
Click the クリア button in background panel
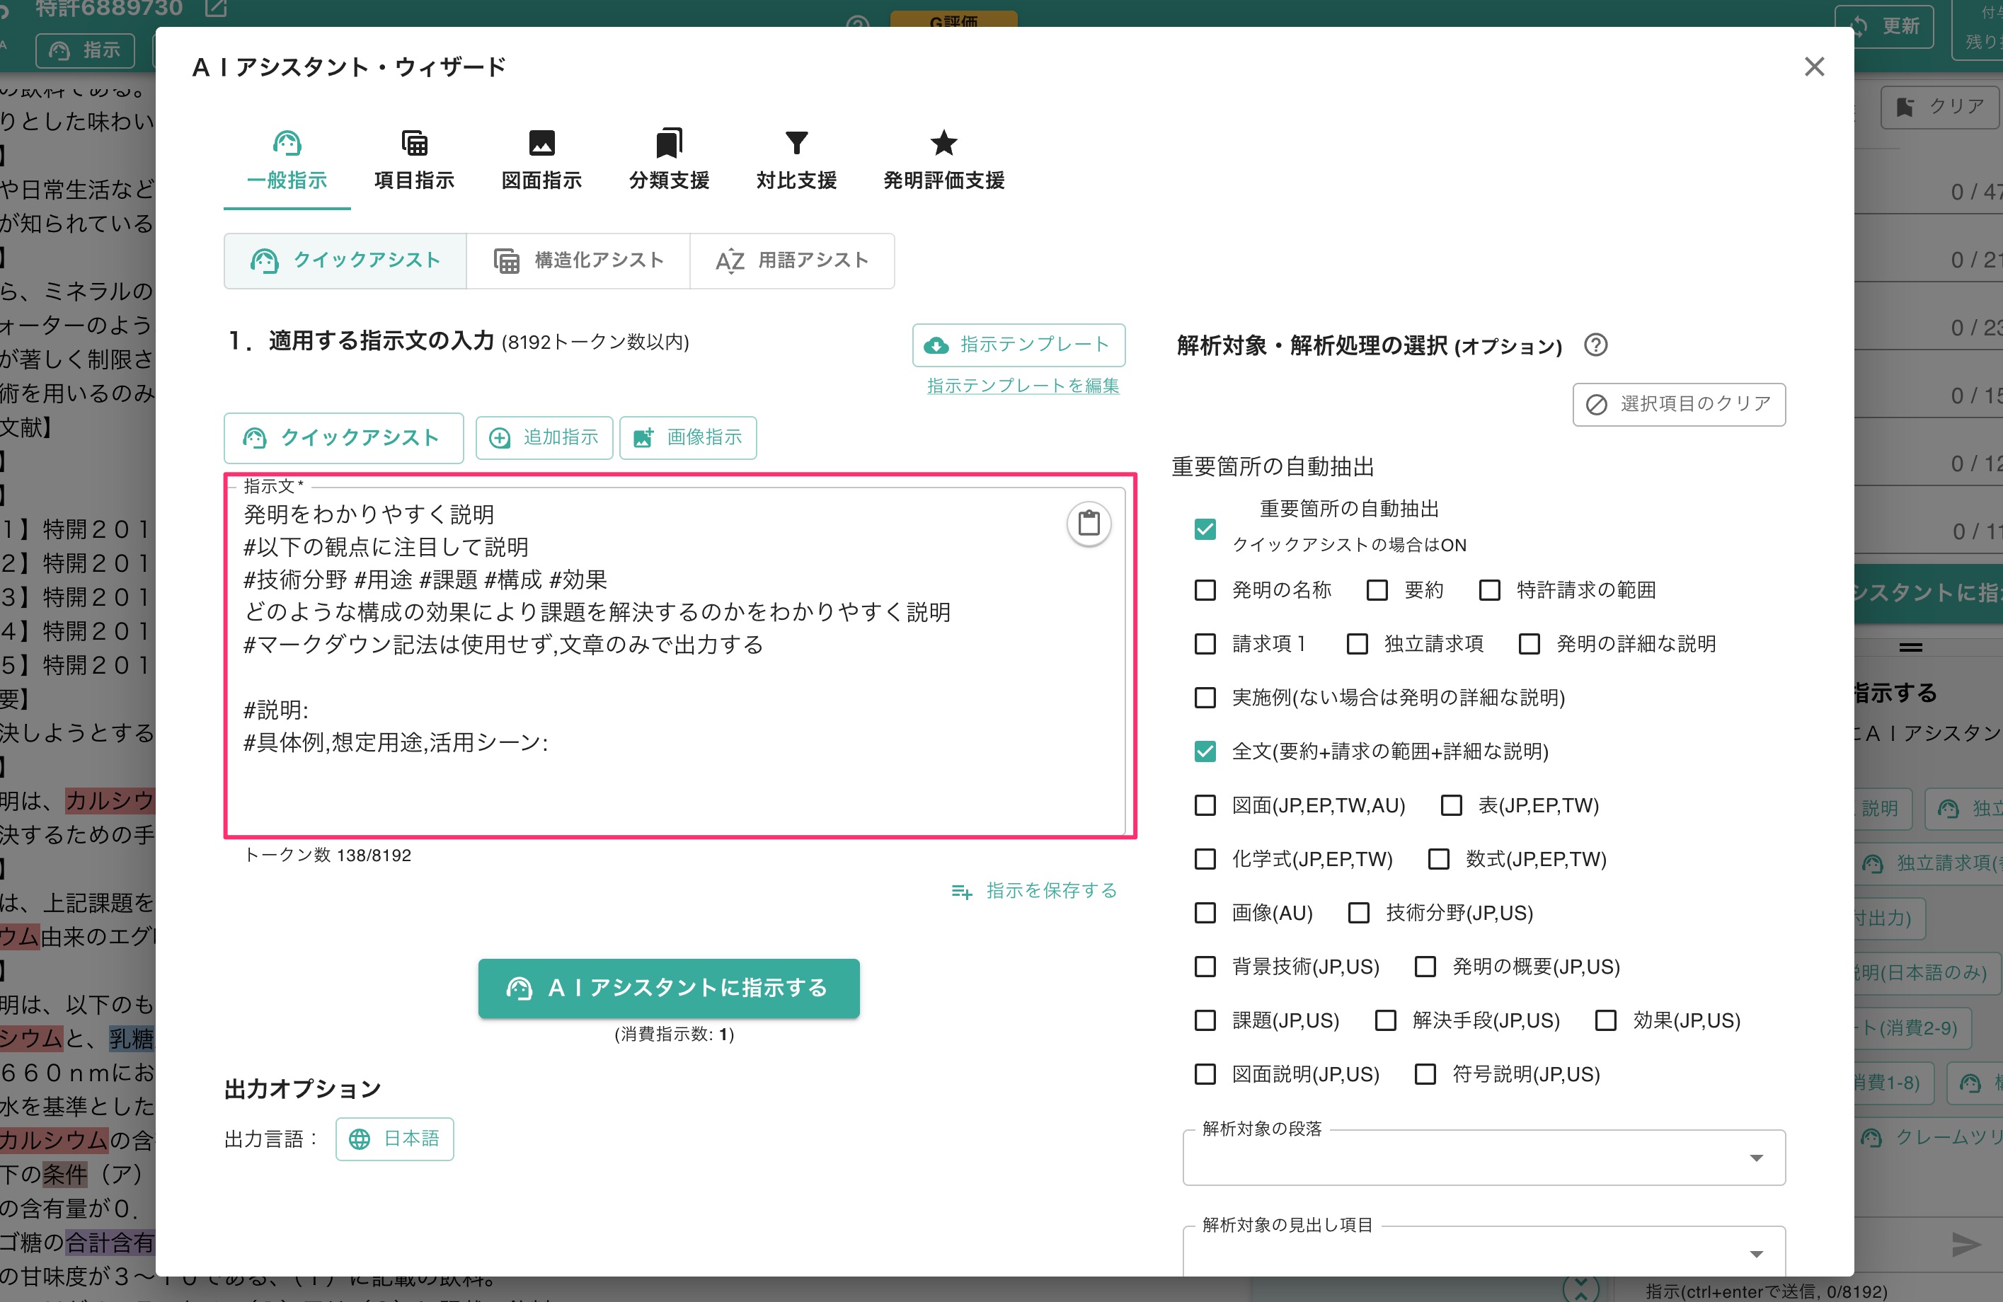coord(1940,107)
